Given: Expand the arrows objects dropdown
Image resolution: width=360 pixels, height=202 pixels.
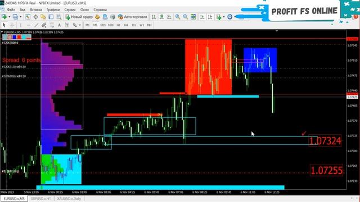Looking at the screenshot, I should 80,25.
